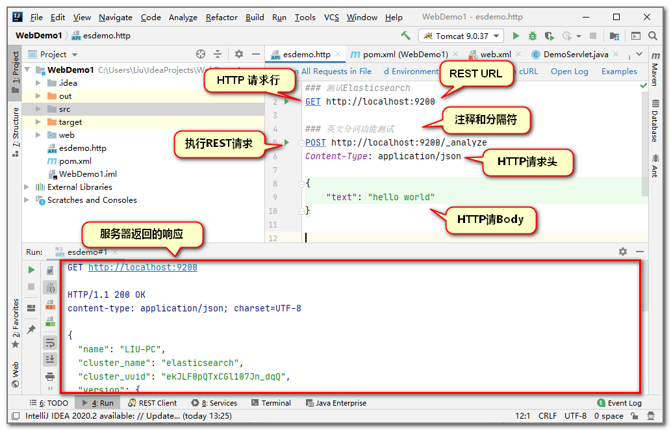The width and height of the screenshot is (671, 431).
Task: Toggle the Web side tab
Action: [16, 375]
